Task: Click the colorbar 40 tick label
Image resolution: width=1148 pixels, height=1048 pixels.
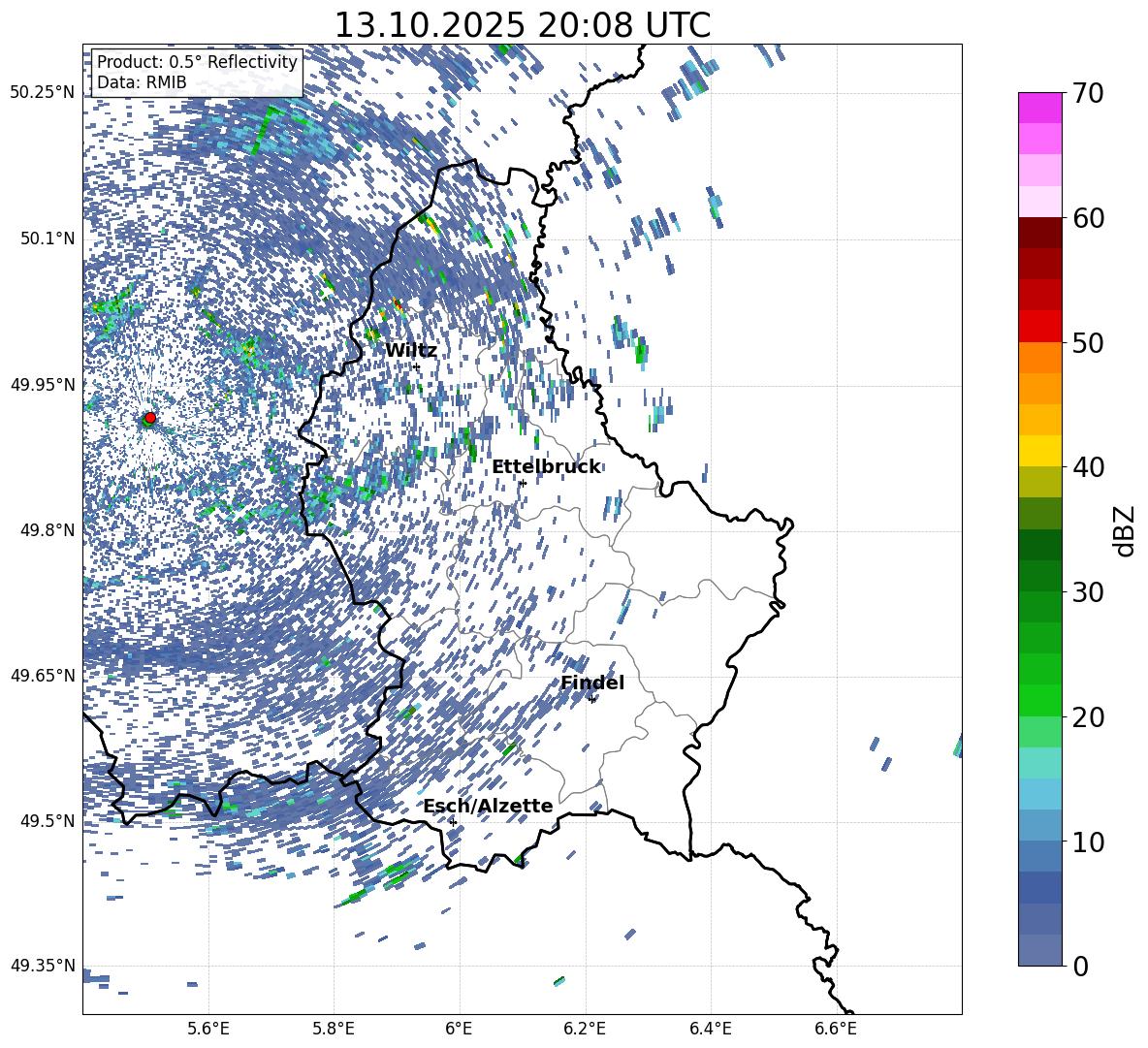Action: tap(1088, 467)
